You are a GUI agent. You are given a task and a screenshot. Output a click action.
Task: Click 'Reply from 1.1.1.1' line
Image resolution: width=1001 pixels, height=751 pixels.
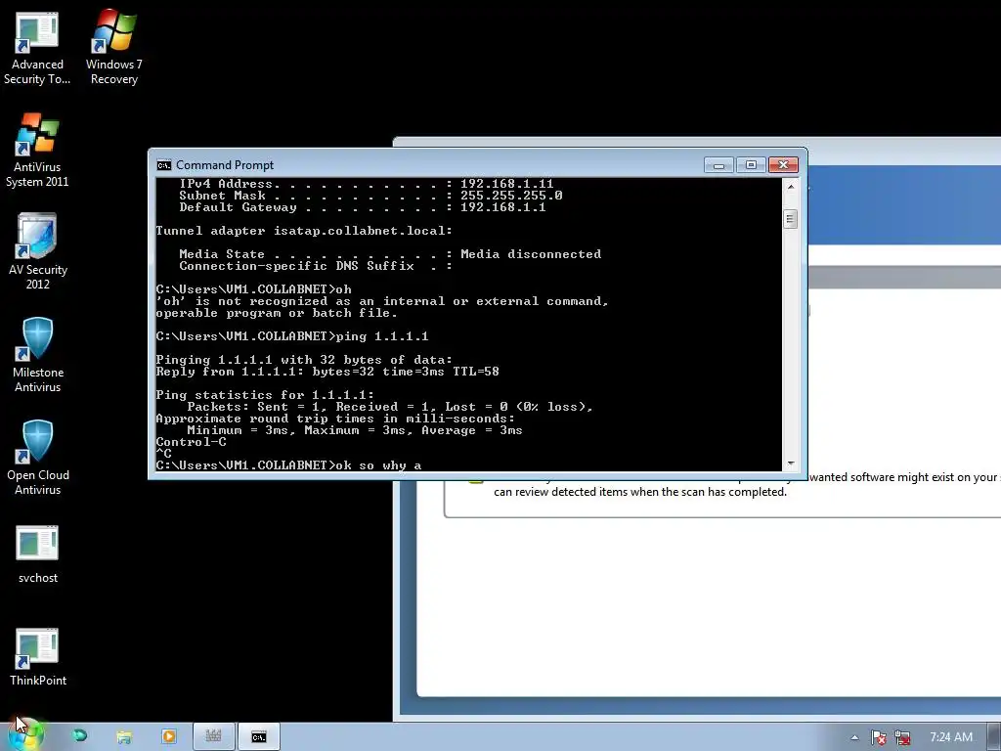click(x=327, y=372)
